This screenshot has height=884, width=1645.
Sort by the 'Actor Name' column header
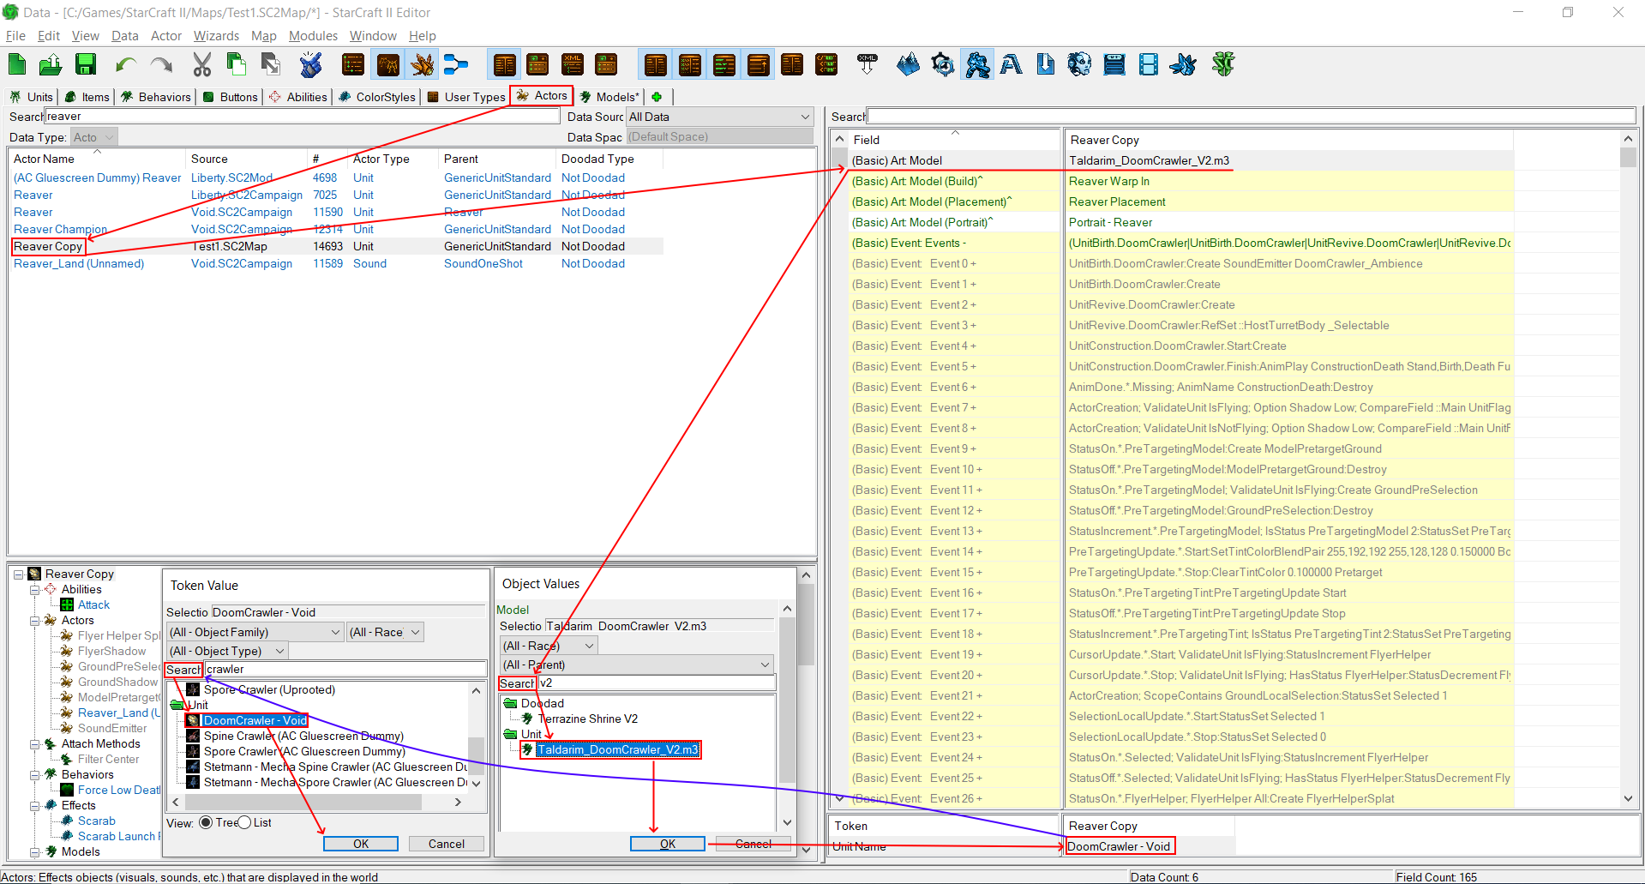97,159
